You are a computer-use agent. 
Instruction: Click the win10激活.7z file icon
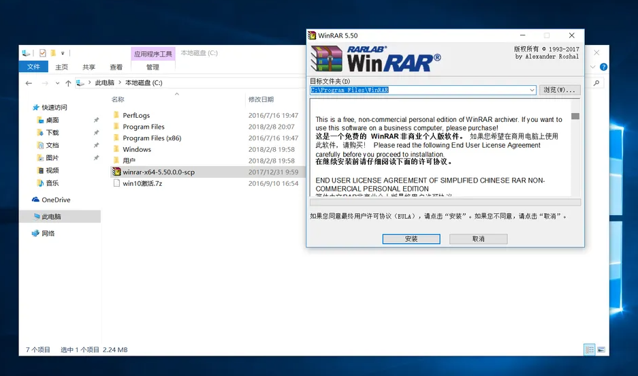pyautogui.click(x=116, y=183)
